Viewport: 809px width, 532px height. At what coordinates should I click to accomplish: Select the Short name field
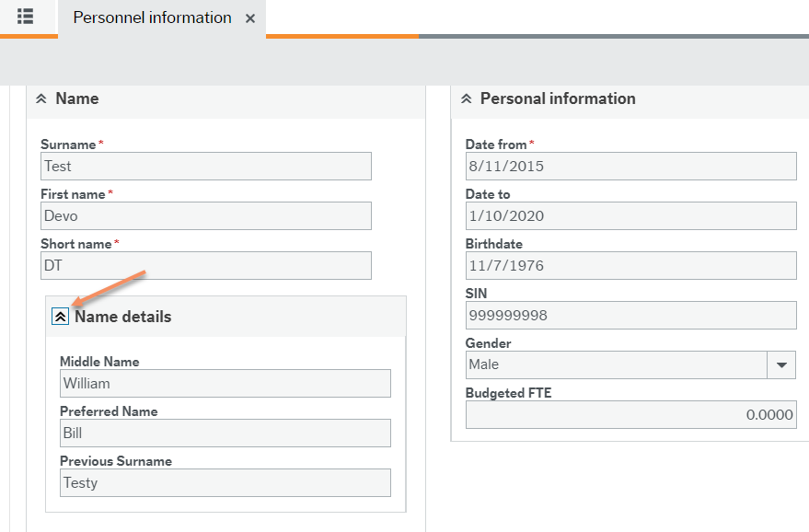206,266
